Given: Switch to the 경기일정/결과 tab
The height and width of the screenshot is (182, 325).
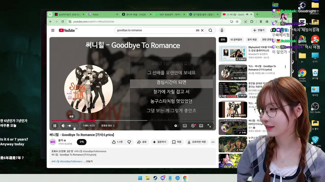Looking at the screenshot, I should pyautogui.click(x=204, y=14).
